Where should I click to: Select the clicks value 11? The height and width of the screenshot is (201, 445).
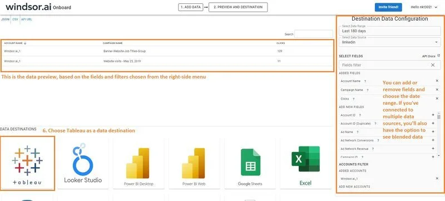[279, 61]
